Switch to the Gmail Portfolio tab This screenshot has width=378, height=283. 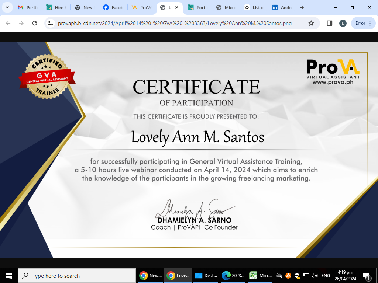(28, 7)
